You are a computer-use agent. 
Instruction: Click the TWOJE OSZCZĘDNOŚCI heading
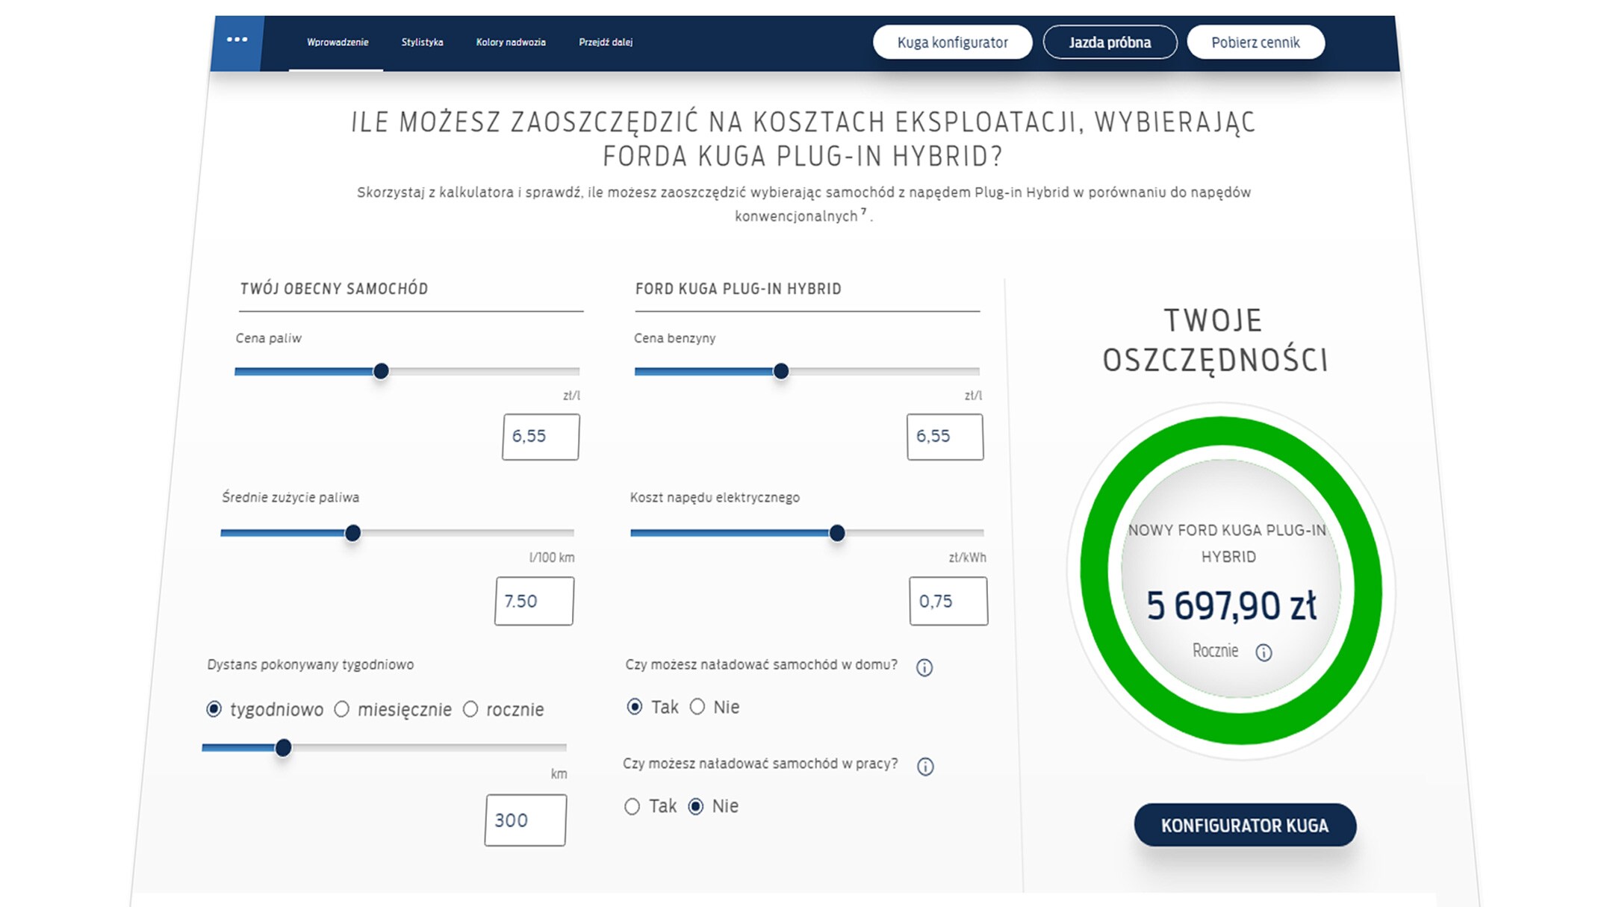pyautogui.click(x=1215, y=340)
